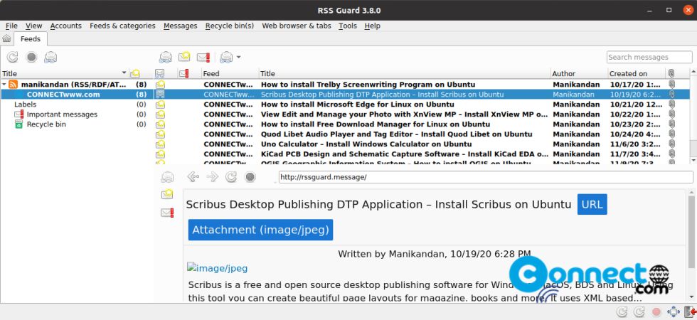Click the quit application icon in the status bar

691,311
